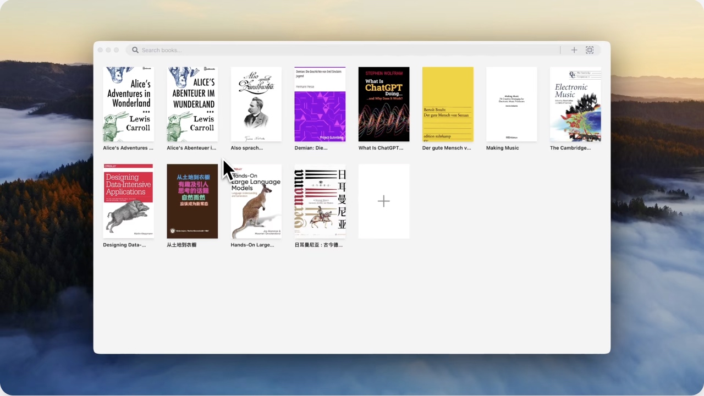Open the Alice's Abenteuer im Wunderland book

coord(193,105)
